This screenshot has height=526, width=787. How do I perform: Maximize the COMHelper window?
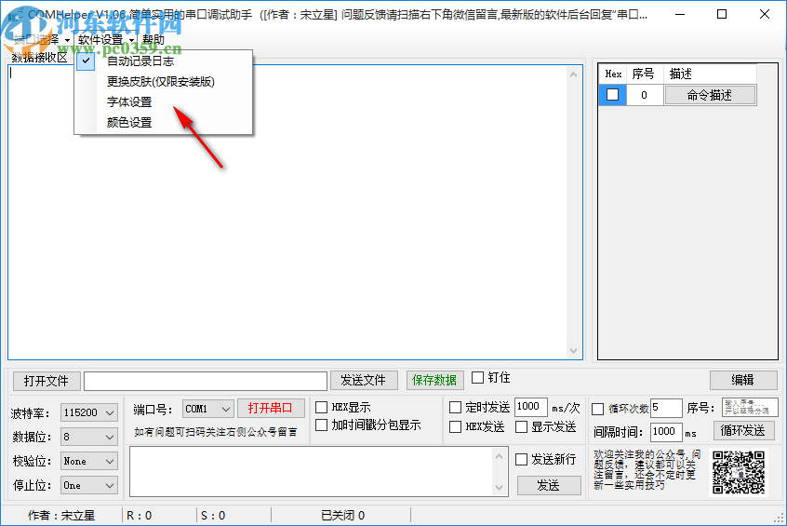pyautogui.click(x=722, y=15)
